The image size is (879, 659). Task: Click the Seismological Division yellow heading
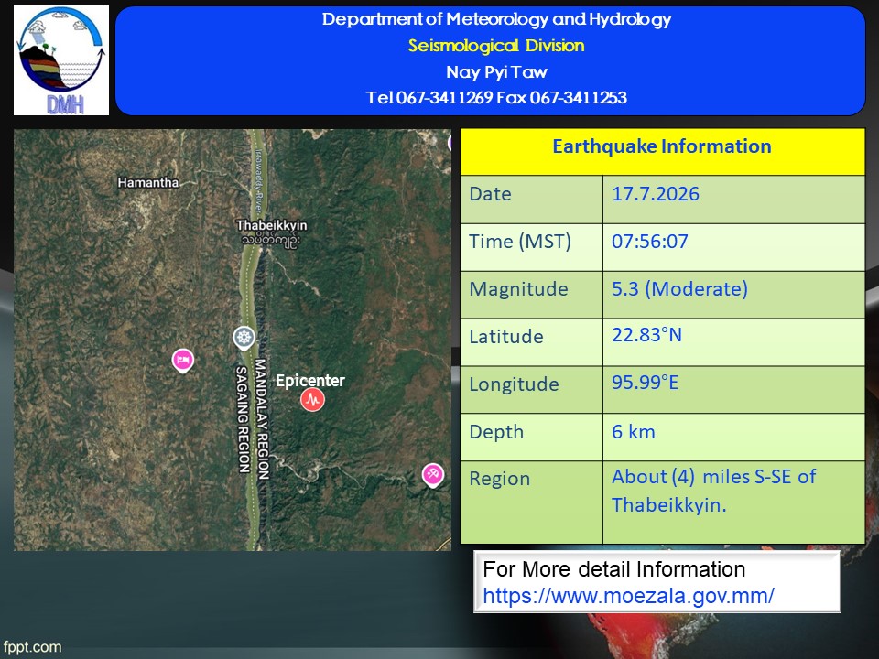[496, 46]
